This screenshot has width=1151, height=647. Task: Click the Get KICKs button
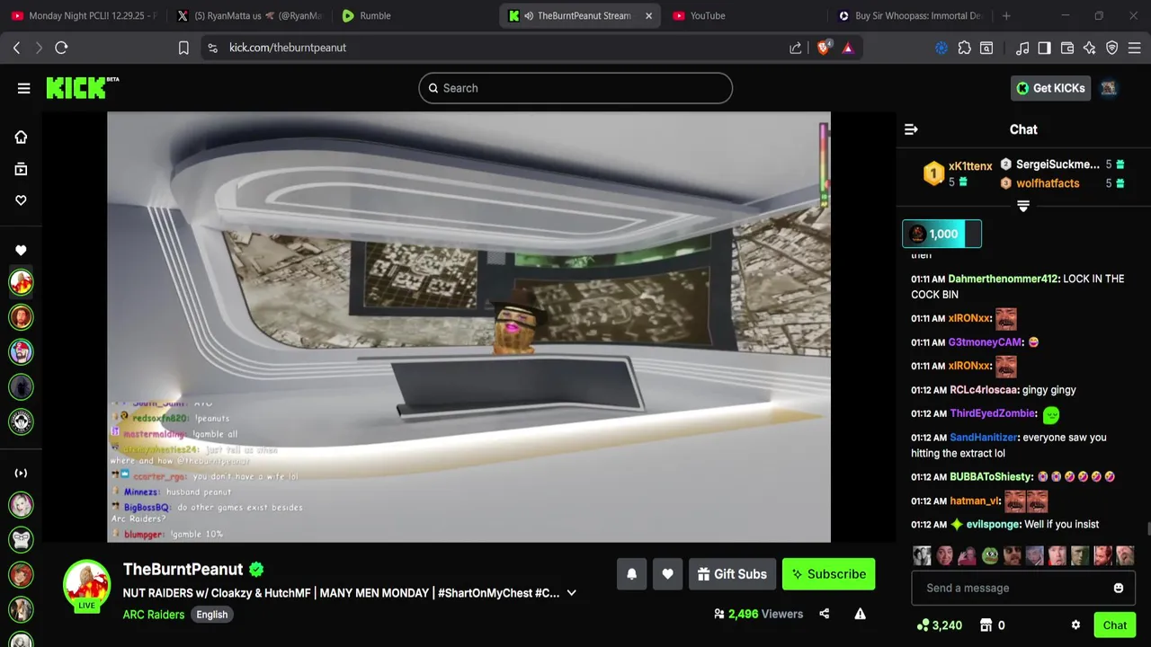(1050, 88)
